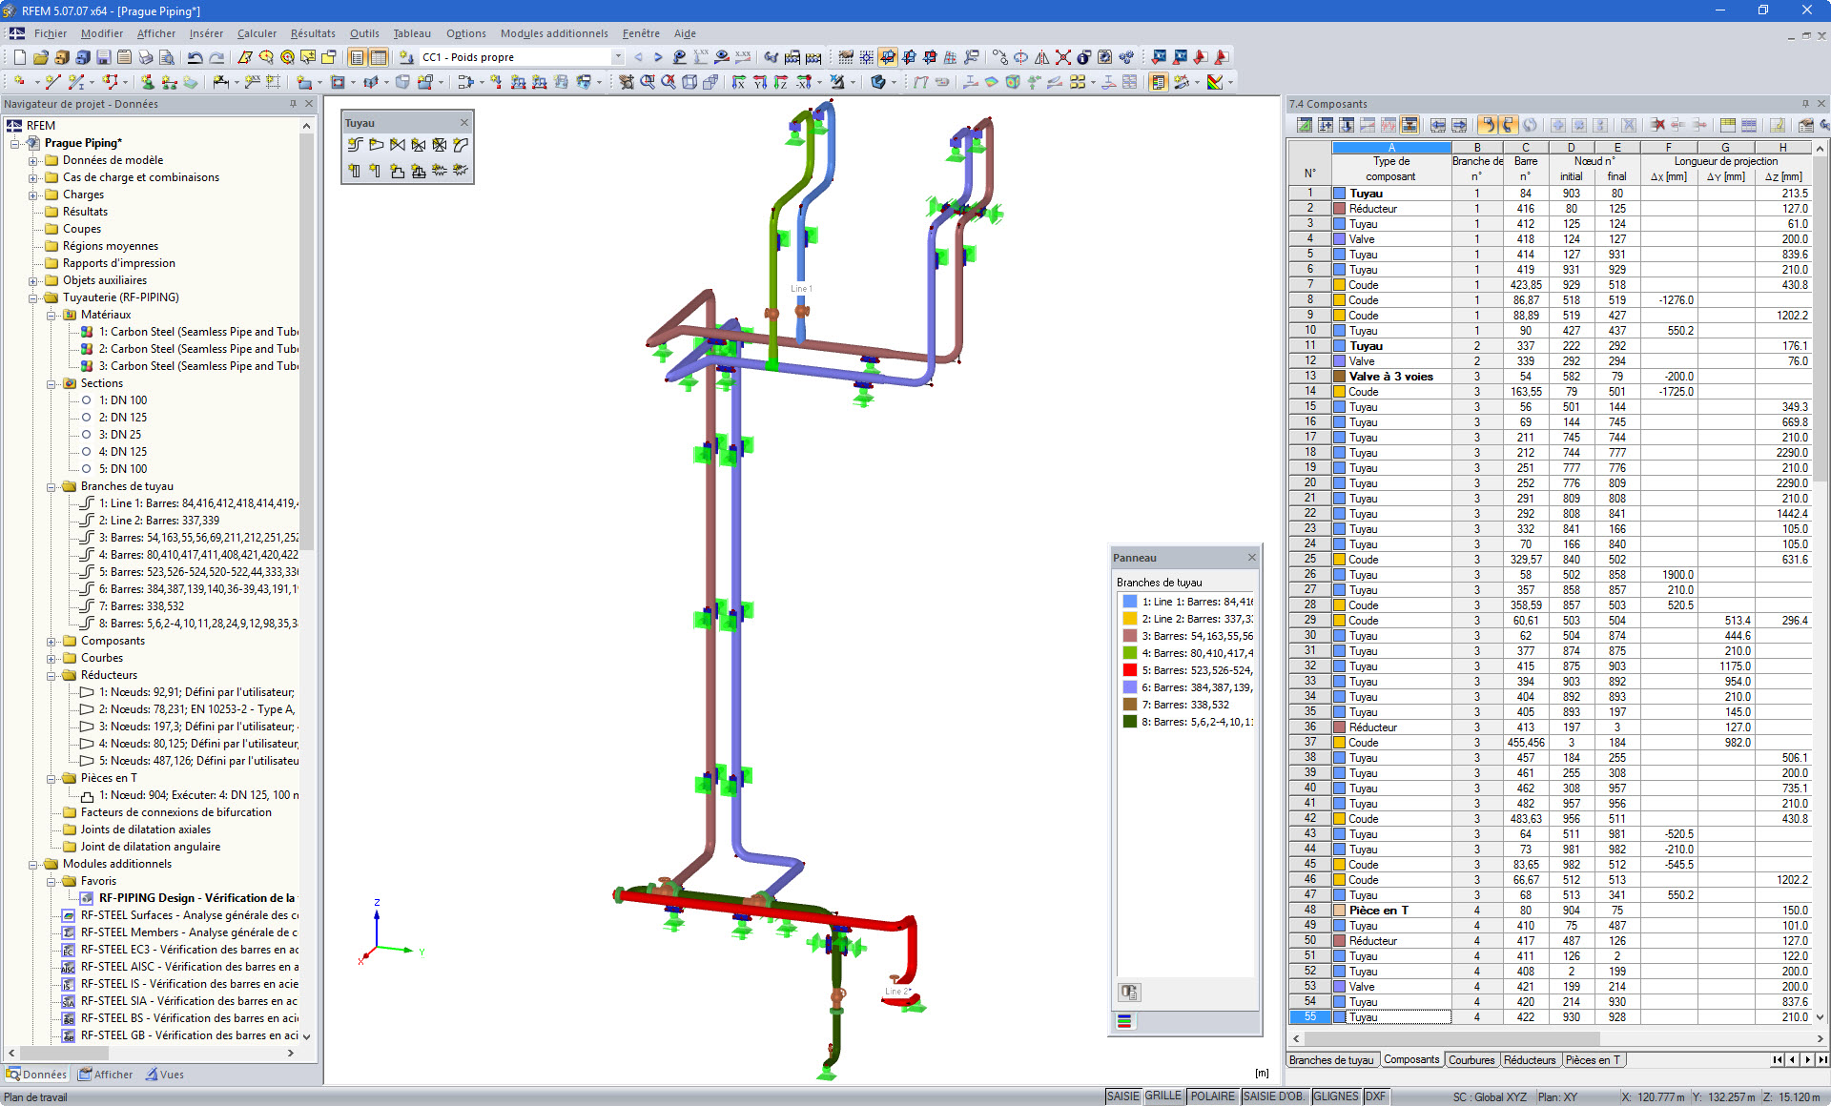Click the new nodal support icon
This screenshot has height=1106, width=1831.
coord(147,83)
